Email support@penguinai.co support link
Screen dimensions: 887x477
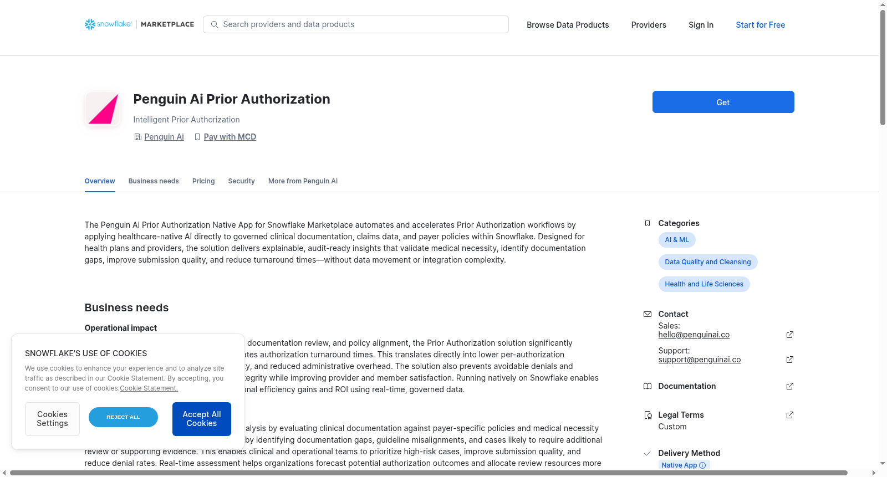tap(699, 360)
